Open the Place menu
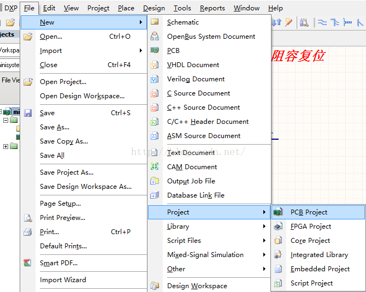This screenshot has height=292, width=366. (x=126, y=8)
